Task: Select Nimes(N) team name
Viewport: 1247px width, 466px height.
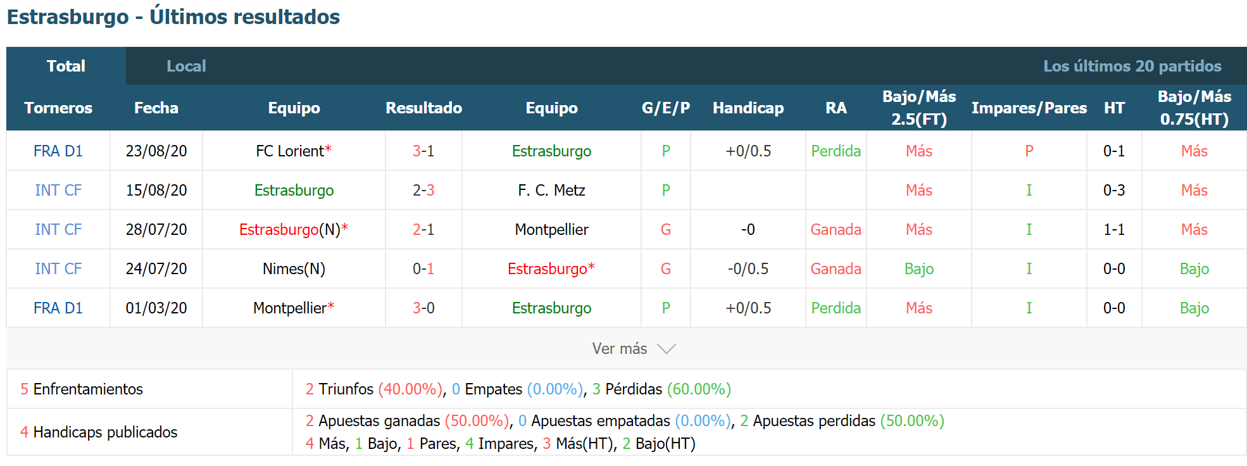Action: (294, 268)
